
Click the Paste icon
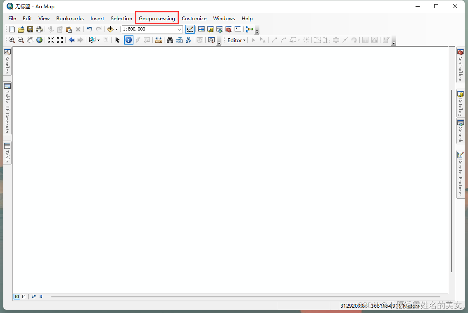click(x=69, y=29)
